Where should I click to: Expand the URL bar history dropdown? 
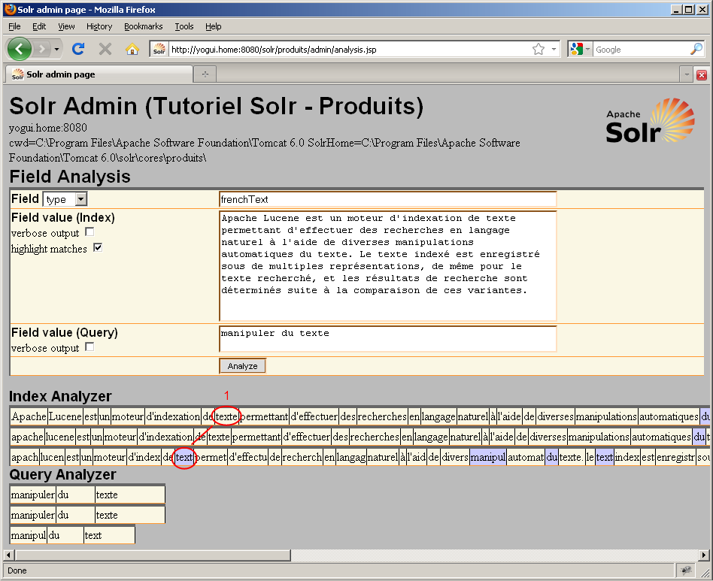click(554, 49)
